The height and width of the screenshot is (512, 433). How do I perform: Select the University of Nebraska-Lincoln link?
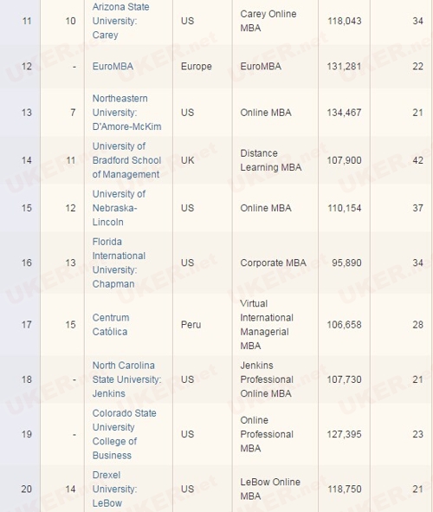point(119,208)
